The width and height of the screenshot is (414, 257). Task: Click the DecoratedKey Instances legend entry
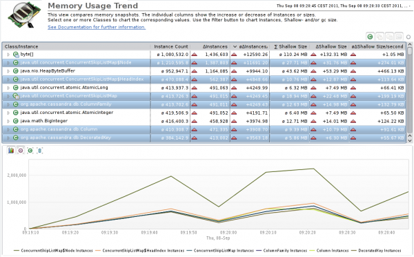[x=376, y=251]
